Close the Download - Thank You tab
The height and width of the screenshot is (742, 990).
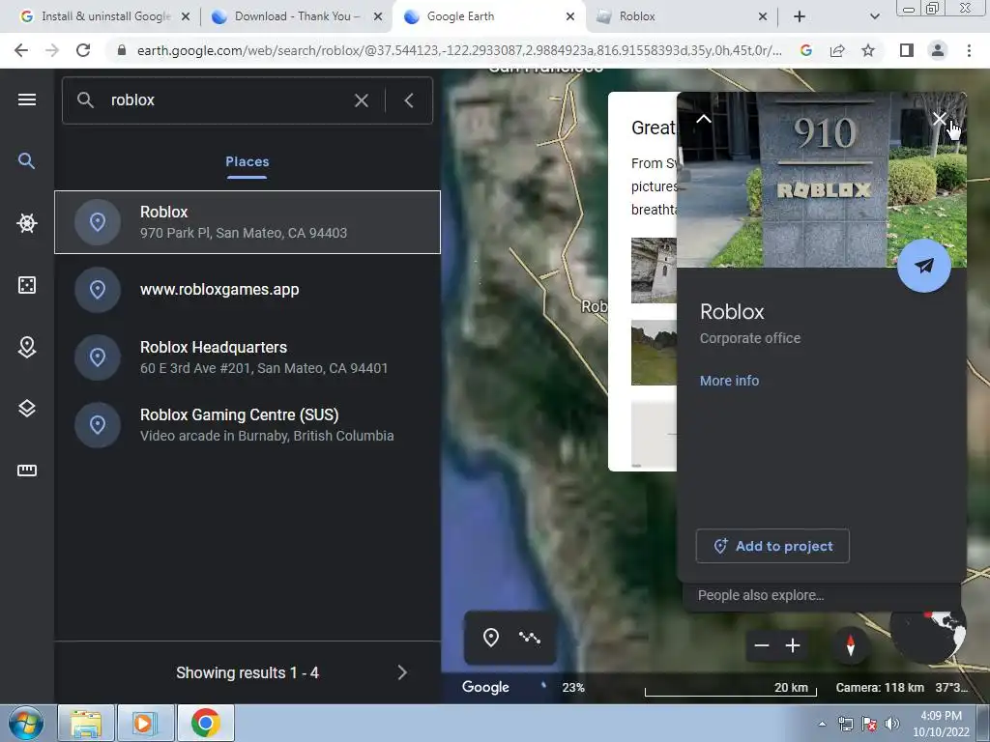(378, 16)
